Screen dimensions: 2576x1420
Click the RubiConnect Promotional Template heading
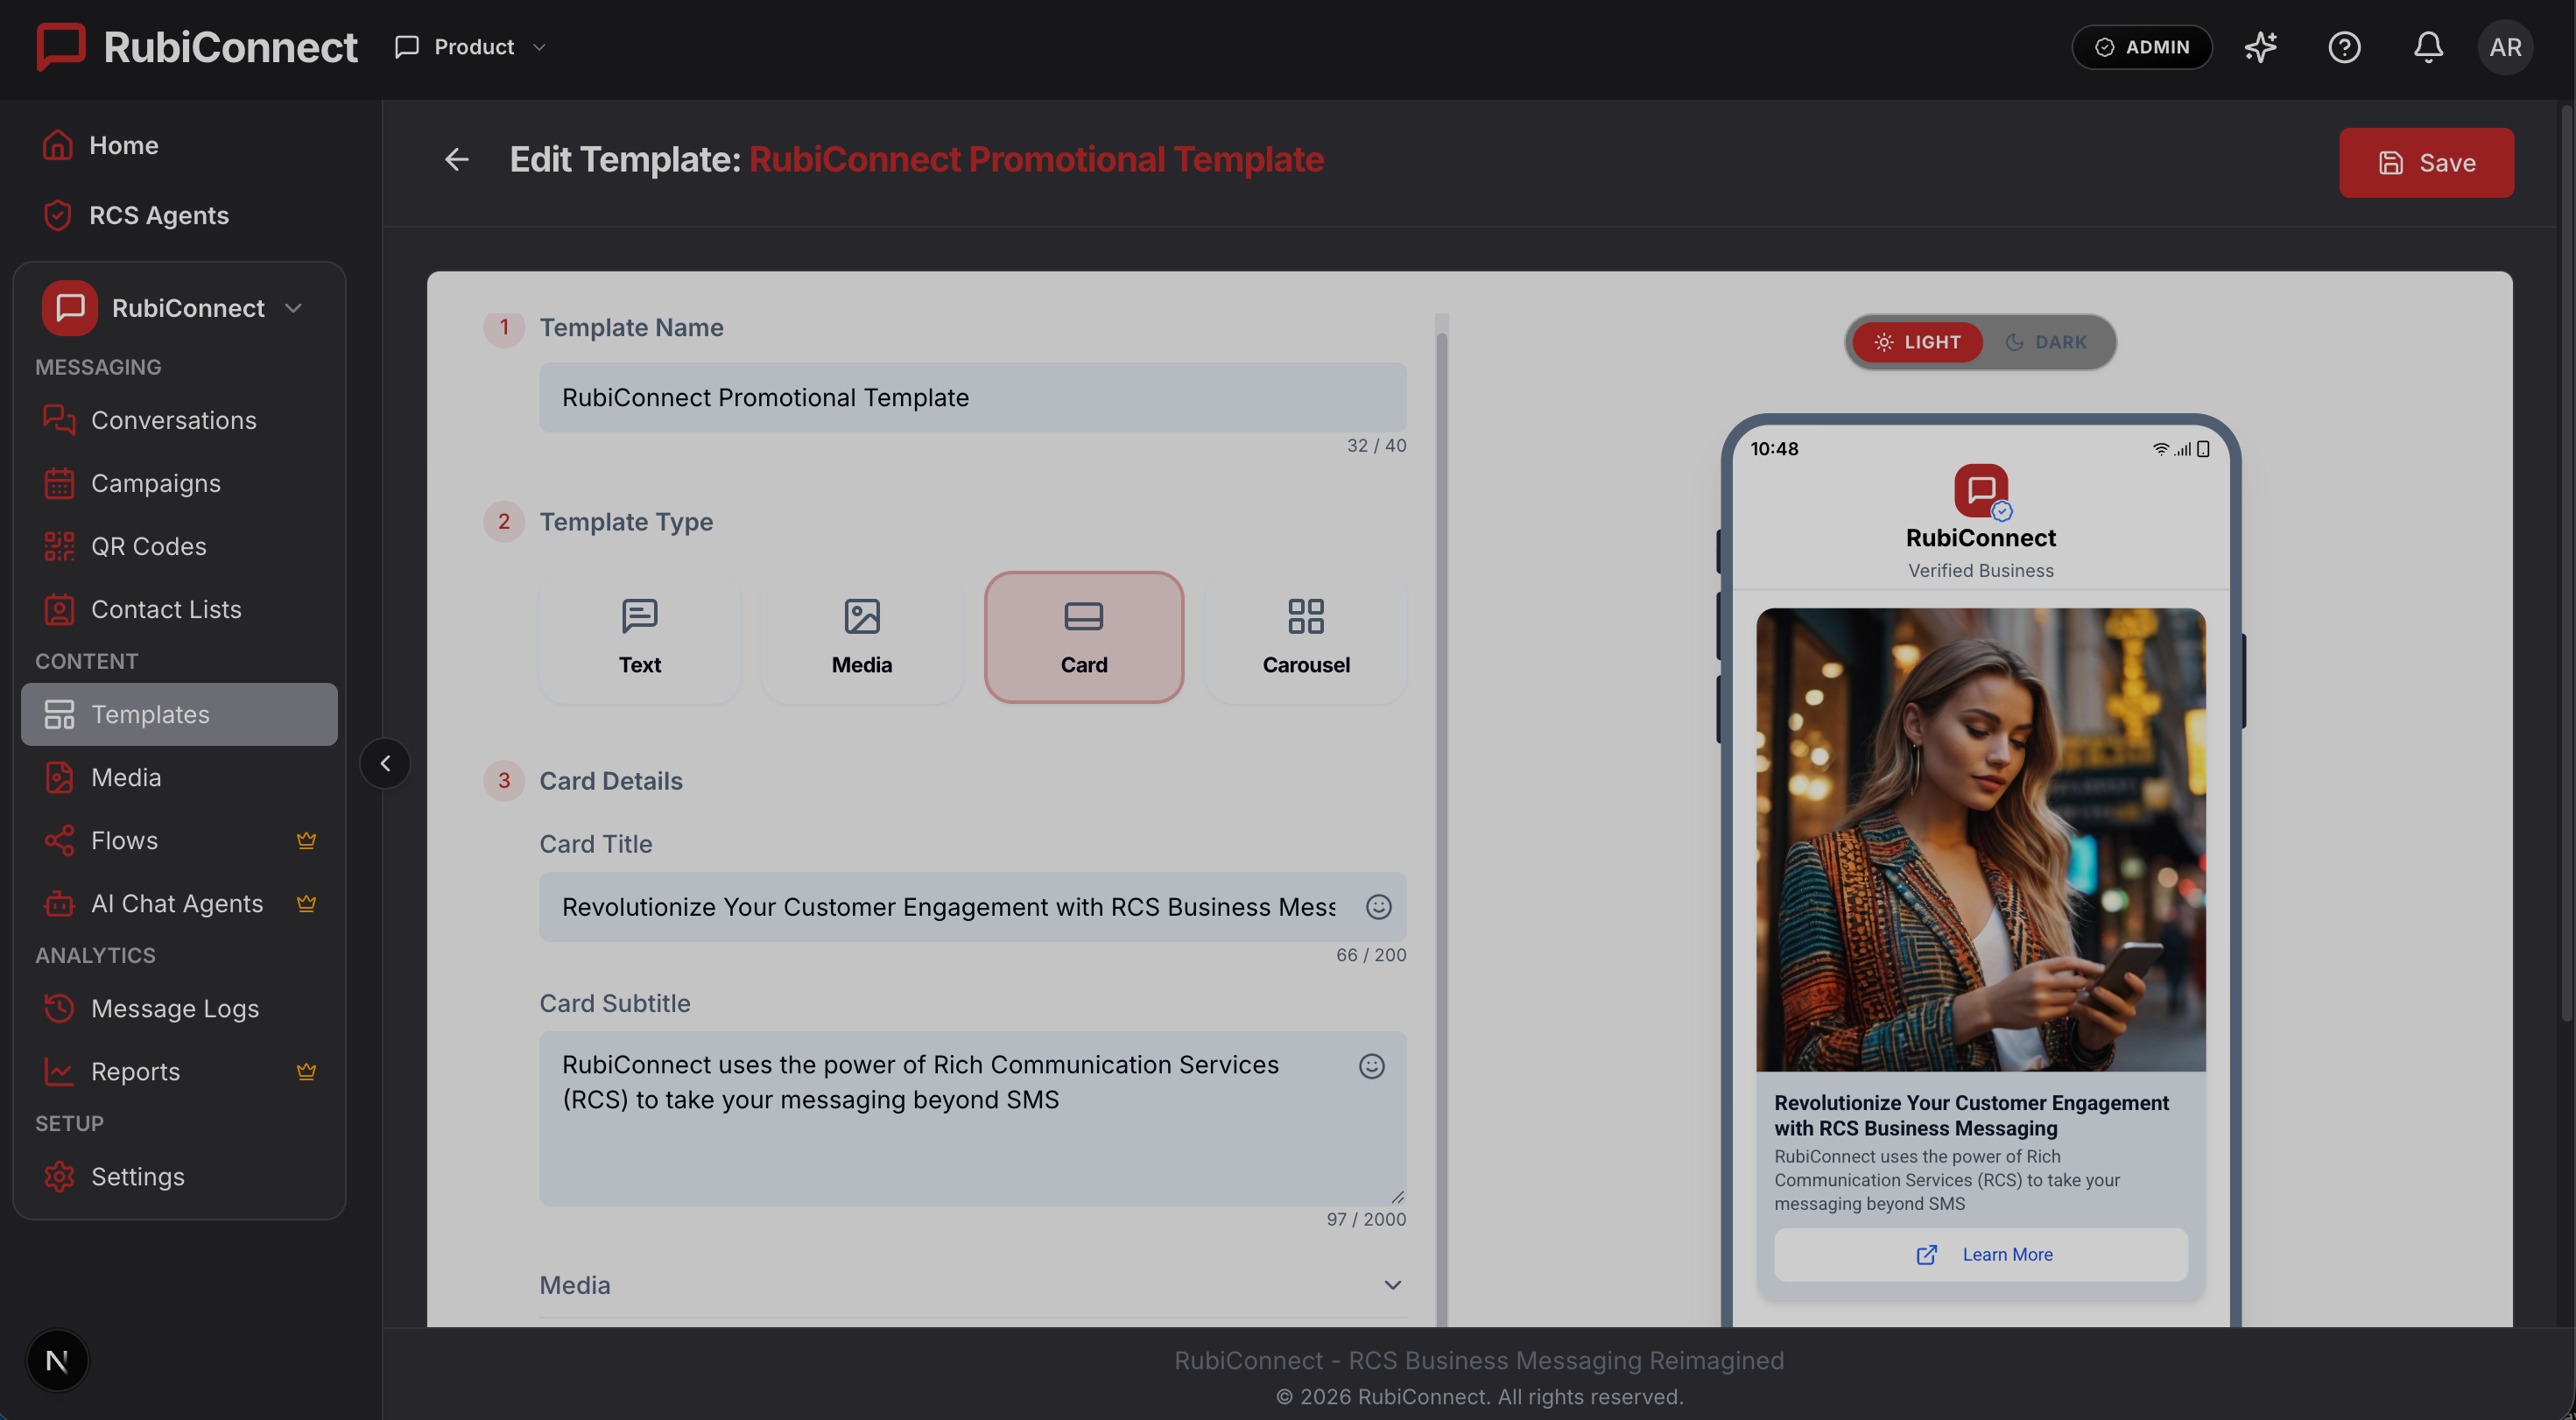pyautogui.click(x=1036, y=159)
